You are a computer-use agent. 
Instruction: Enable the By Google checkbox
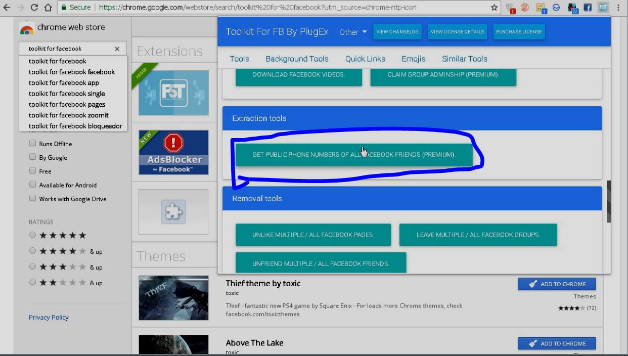[x=32, y=157]
